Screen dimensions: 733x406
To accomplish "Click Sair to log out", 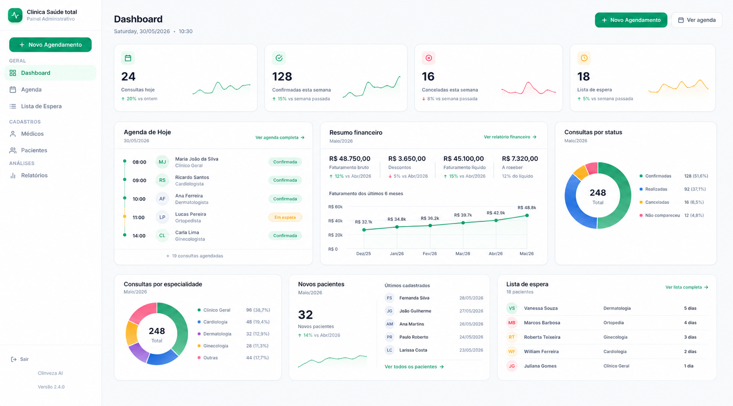I will click(x=20, y=359).
